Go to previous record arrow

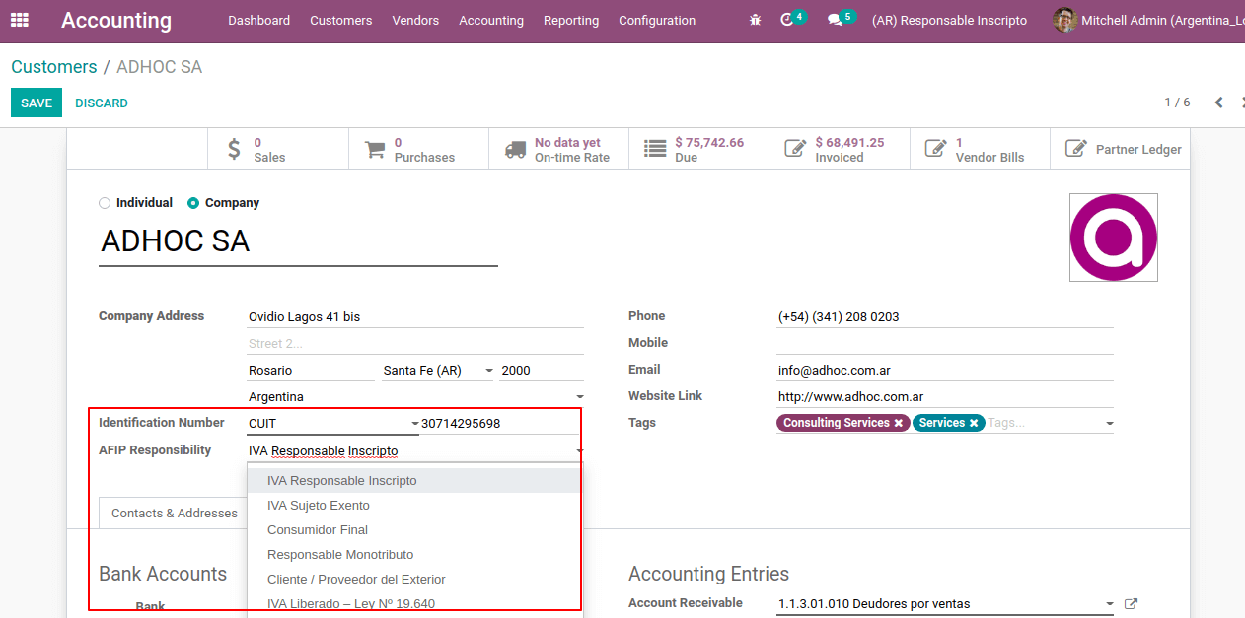tap(1219, 103)
